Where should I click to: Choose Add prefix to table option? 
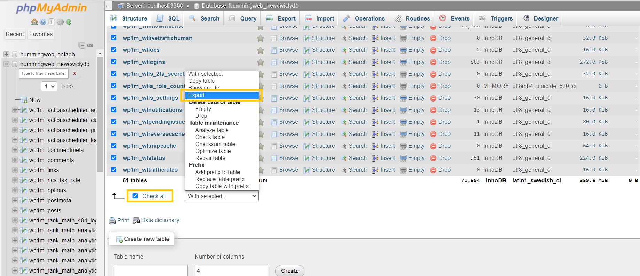pyautogui.click(x=218, y=172)
